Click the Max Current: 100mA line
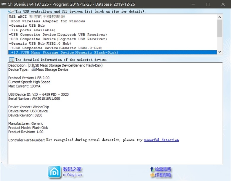The image size is (231, 181). click(24, 86)
